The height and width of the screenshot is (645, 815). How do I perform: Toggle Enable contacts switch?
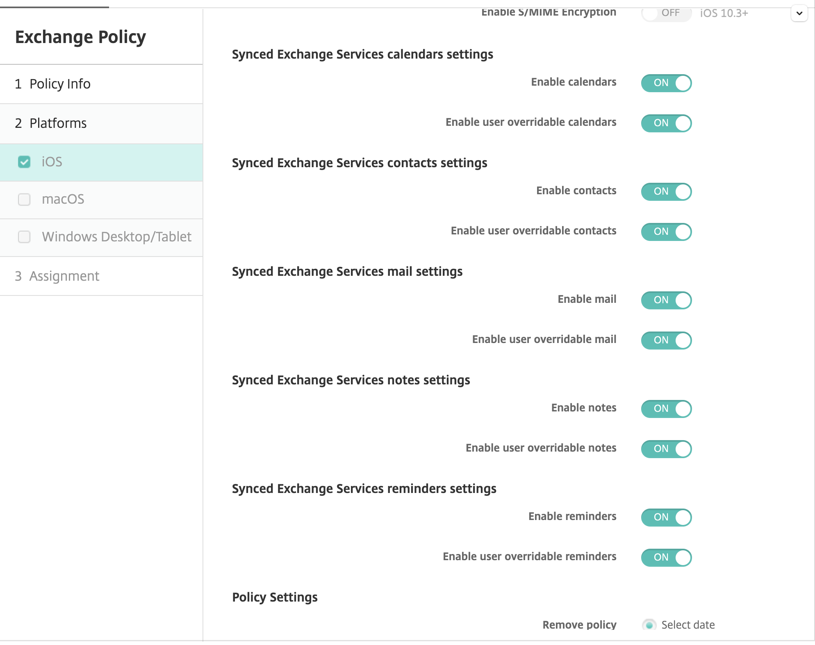(666, 192)
